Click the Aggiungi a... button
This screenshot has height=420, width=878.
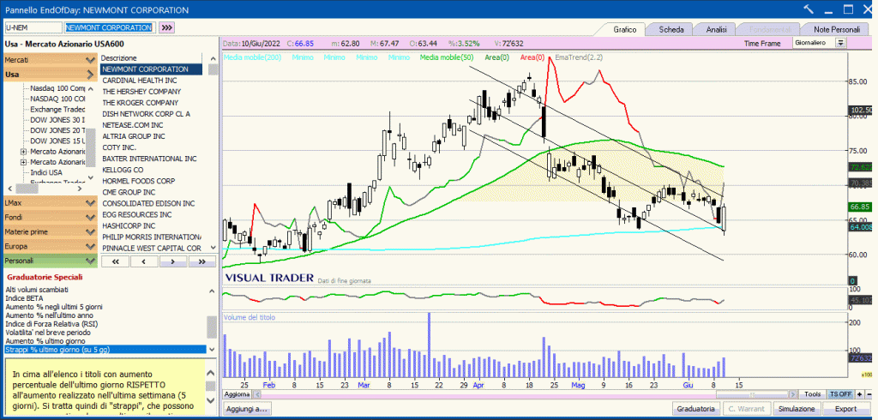pyautogui.click(x=247, y=409)
